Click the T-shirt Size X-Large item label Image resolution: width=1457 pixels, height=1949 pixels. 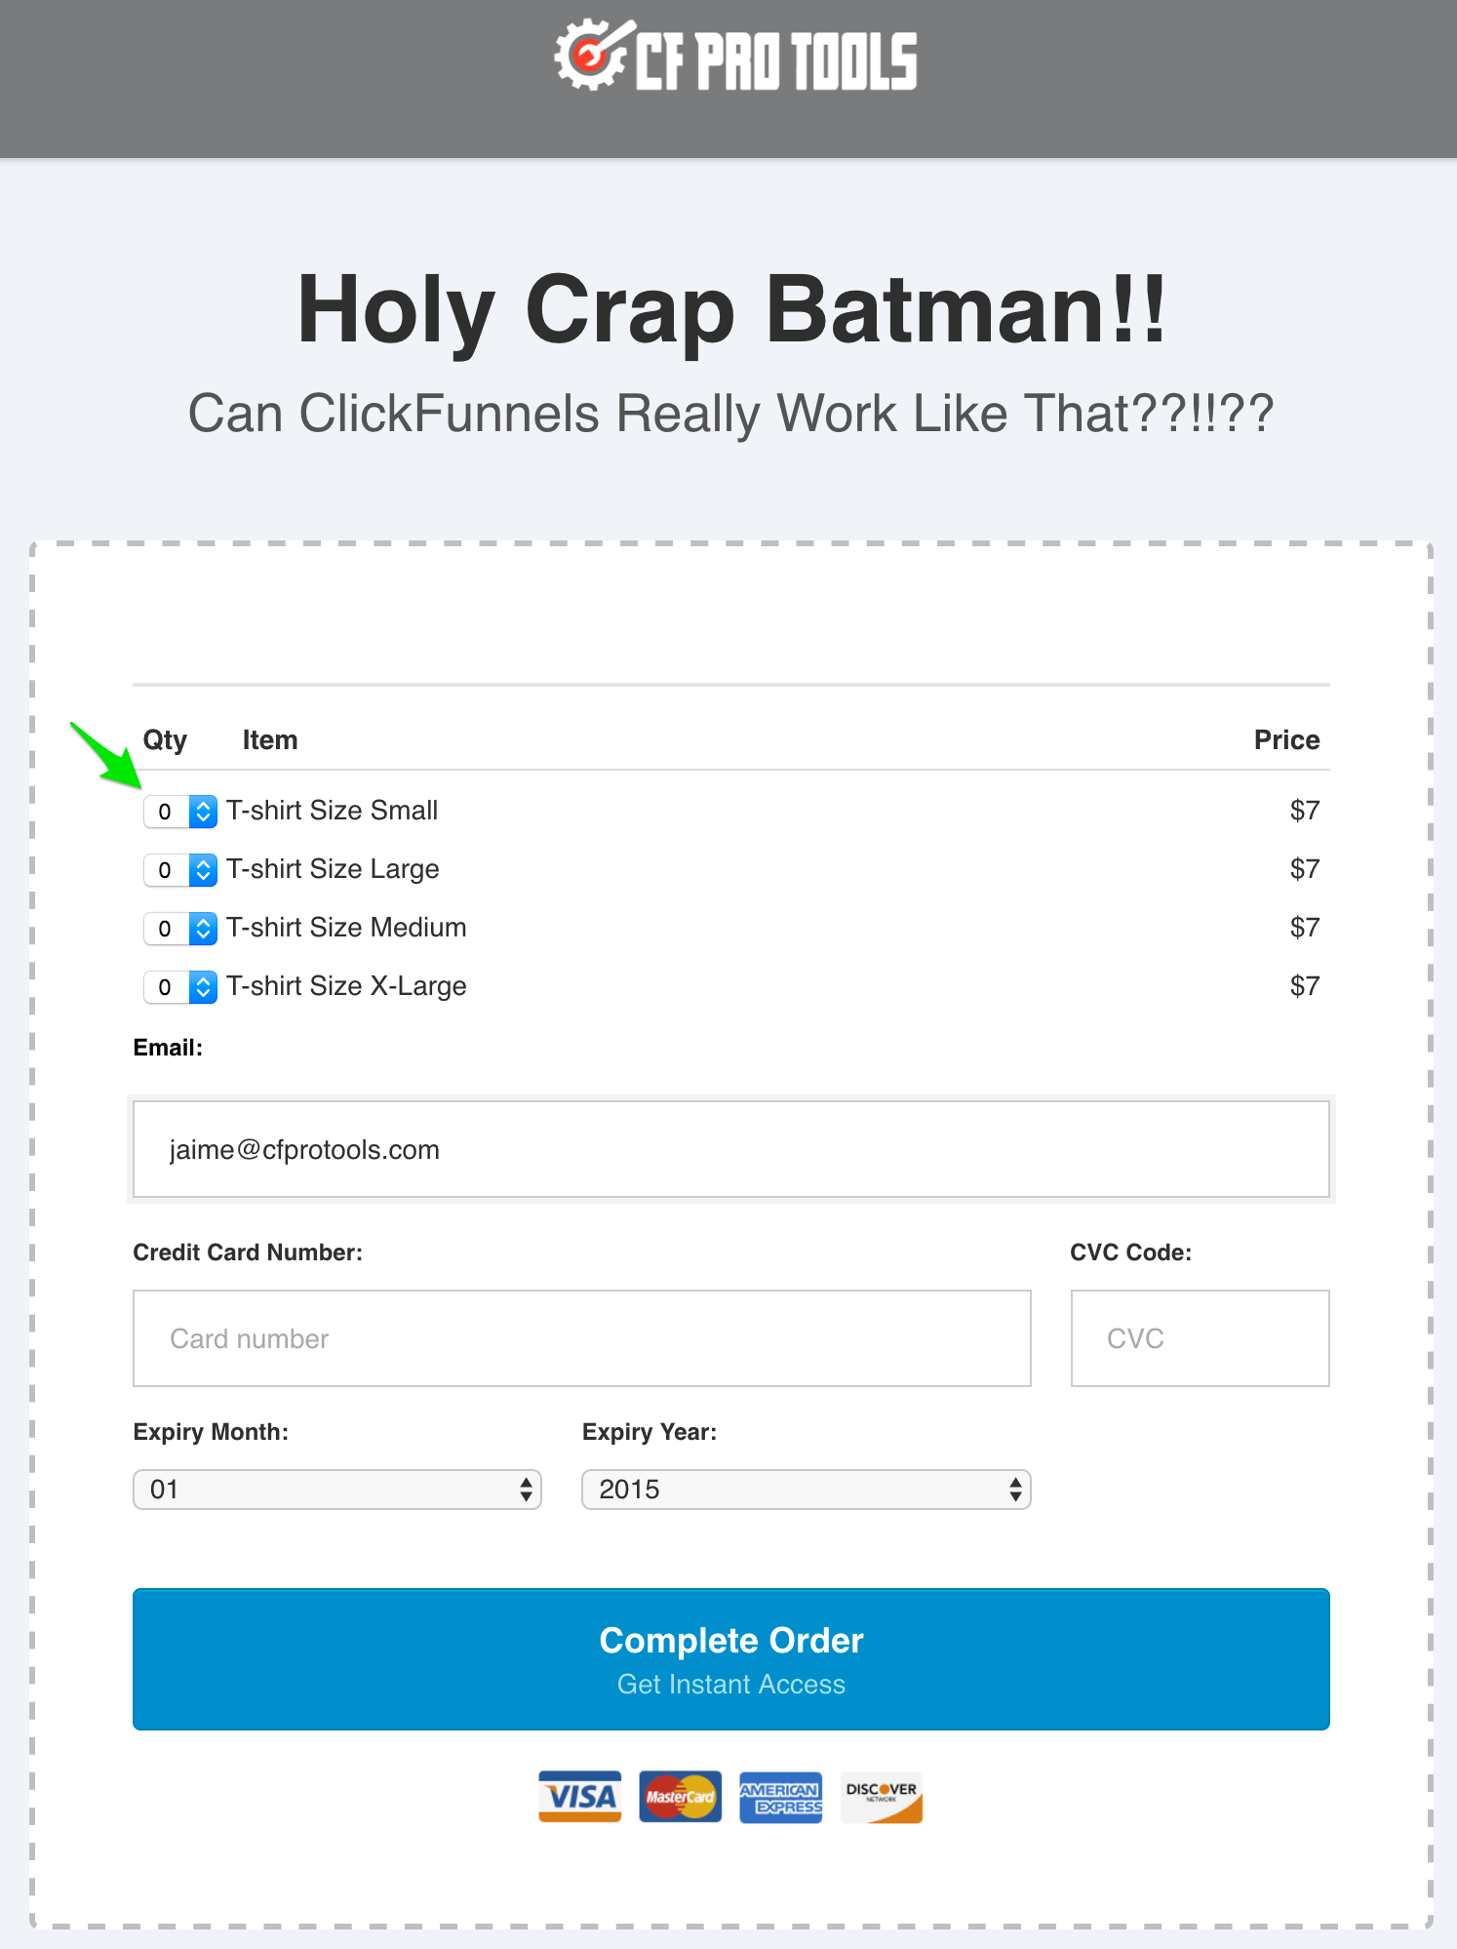click(346, 986)
